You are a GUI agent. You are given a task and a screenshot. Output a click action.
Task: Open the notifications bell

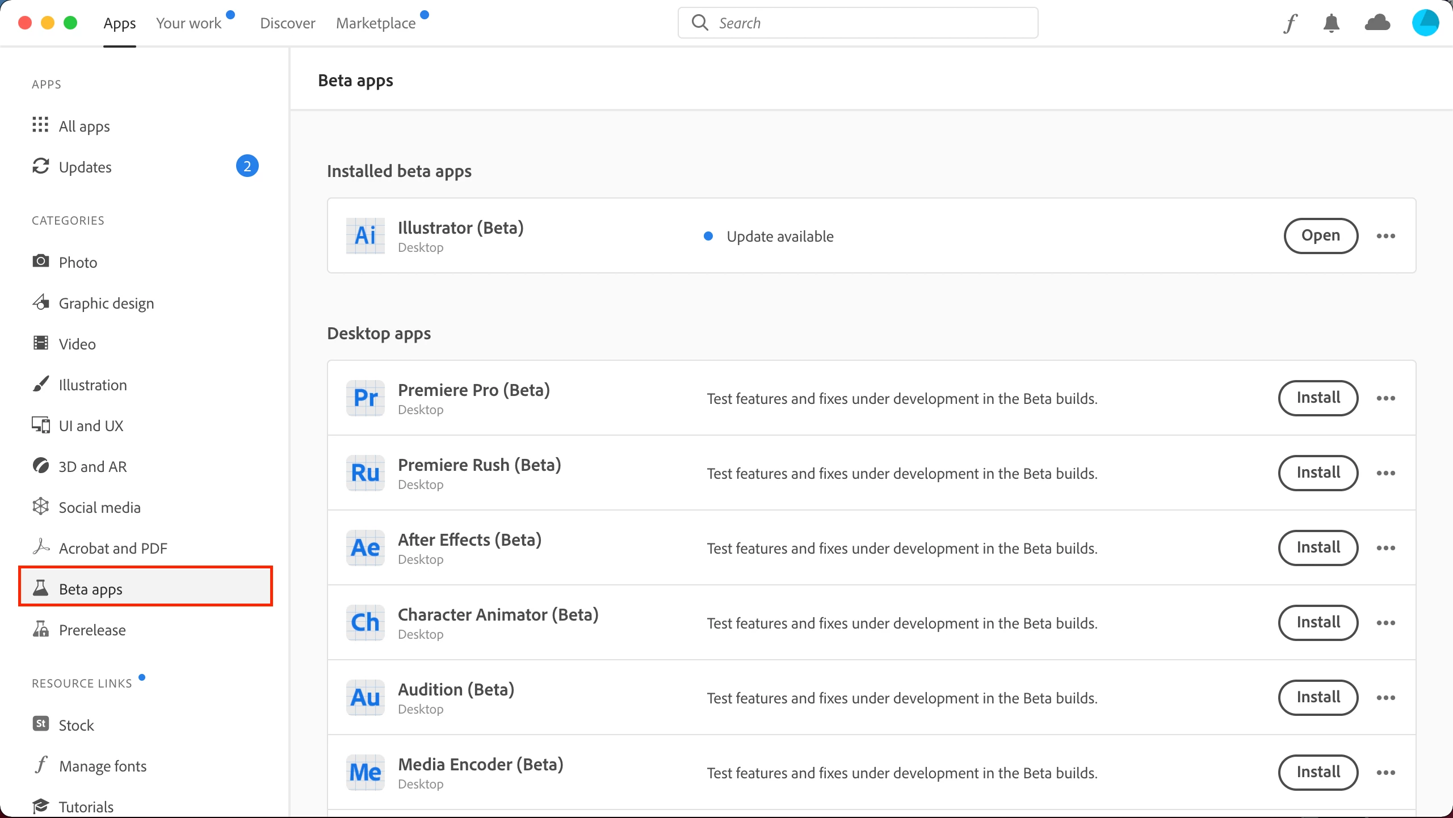coord(1331,23)
